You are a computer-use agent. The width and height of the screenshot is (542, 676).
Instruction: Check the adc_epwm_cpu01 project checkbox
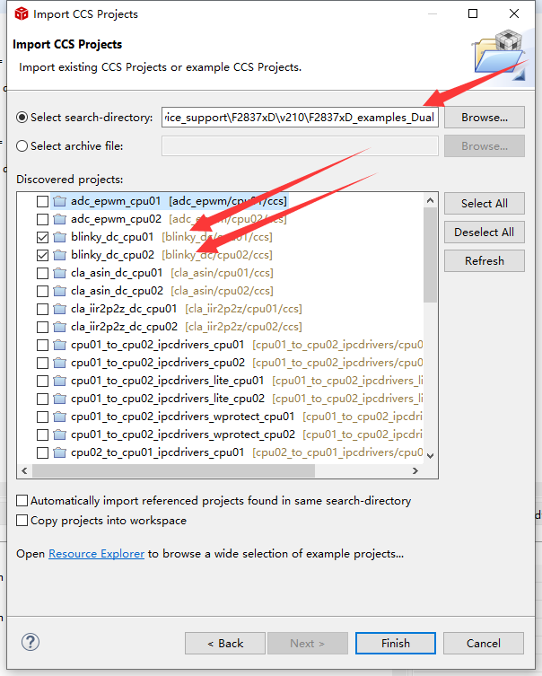[x=42, y=201]
